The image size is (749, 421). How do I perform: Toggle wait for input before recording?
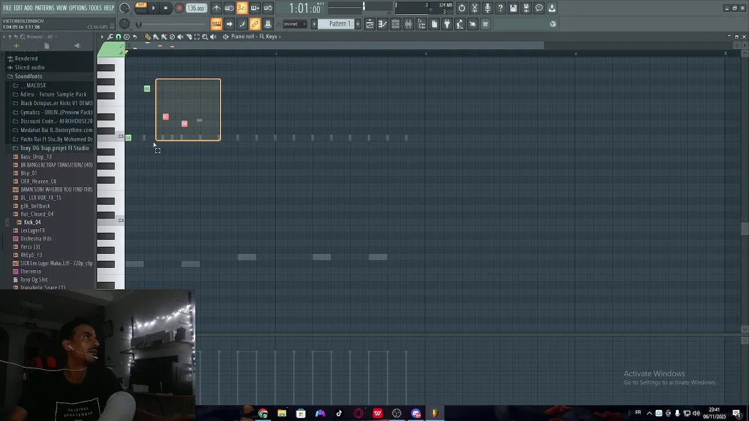[229, 8]
